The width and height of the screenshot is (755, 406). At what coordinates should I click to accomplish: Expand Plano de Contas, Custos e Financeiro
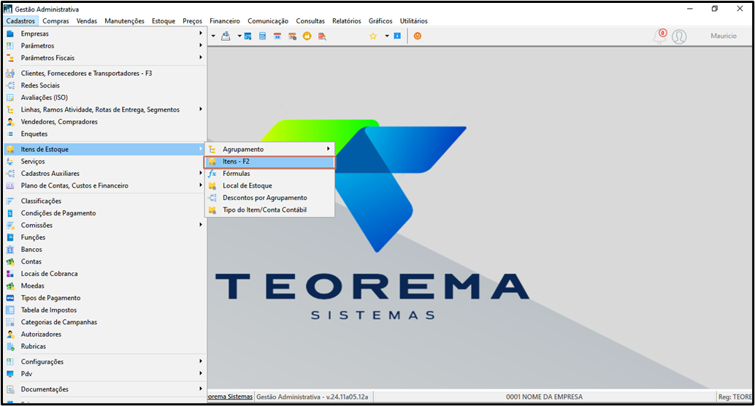201,185
